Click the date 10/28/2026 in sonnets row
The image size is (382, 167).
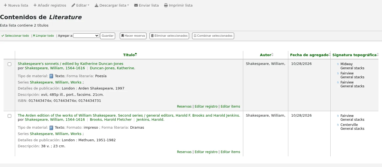[x=301, y=64]
